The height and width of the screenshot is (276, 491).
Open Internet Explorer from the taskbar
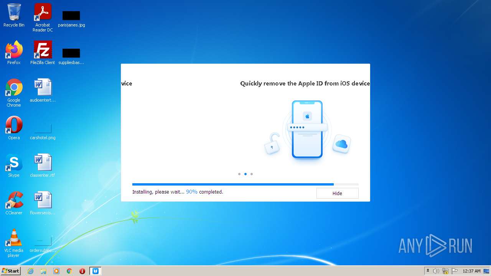point(31,271)
